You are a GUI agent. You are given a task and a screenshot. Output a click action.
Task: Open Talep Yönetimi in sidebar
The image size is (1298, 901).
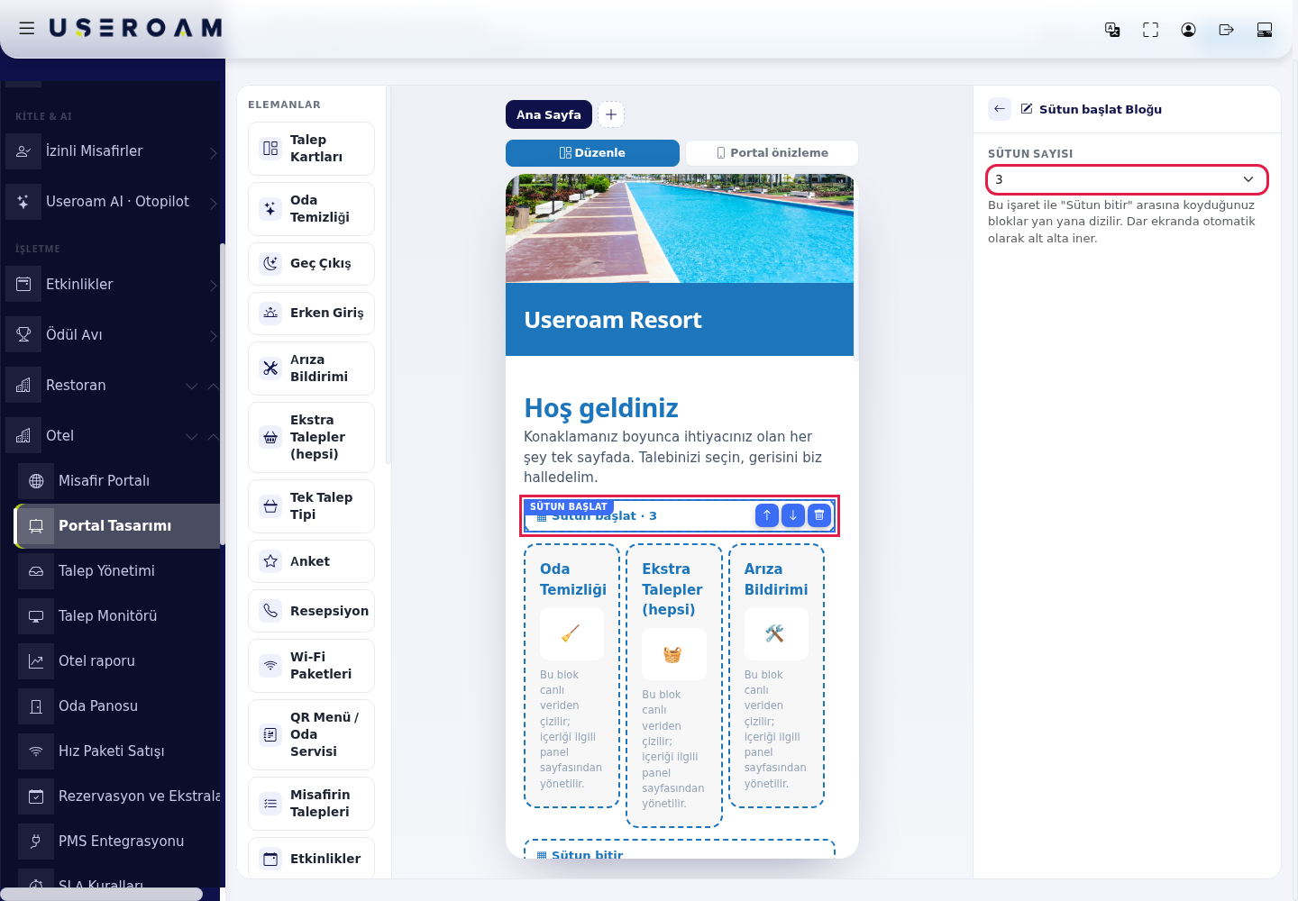pos(119,570)
